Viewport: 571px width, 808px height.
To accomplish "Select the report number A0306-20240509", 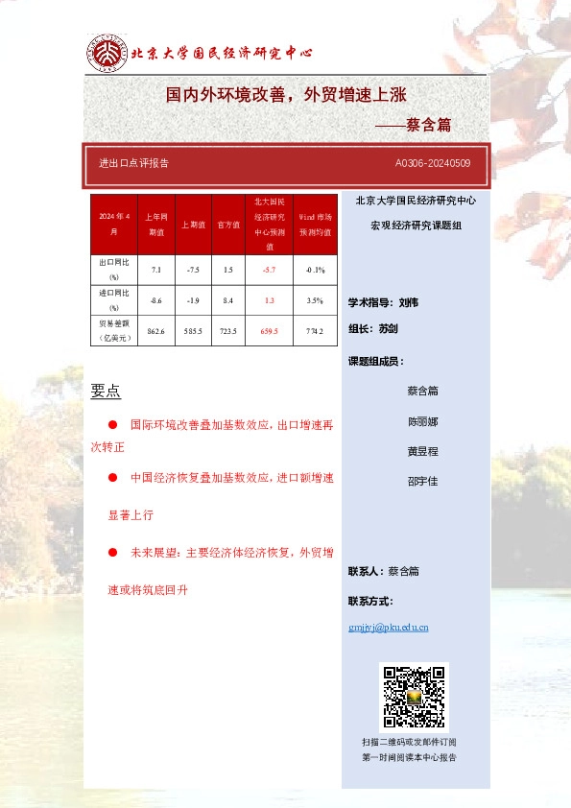I will [x=433, y=163].
